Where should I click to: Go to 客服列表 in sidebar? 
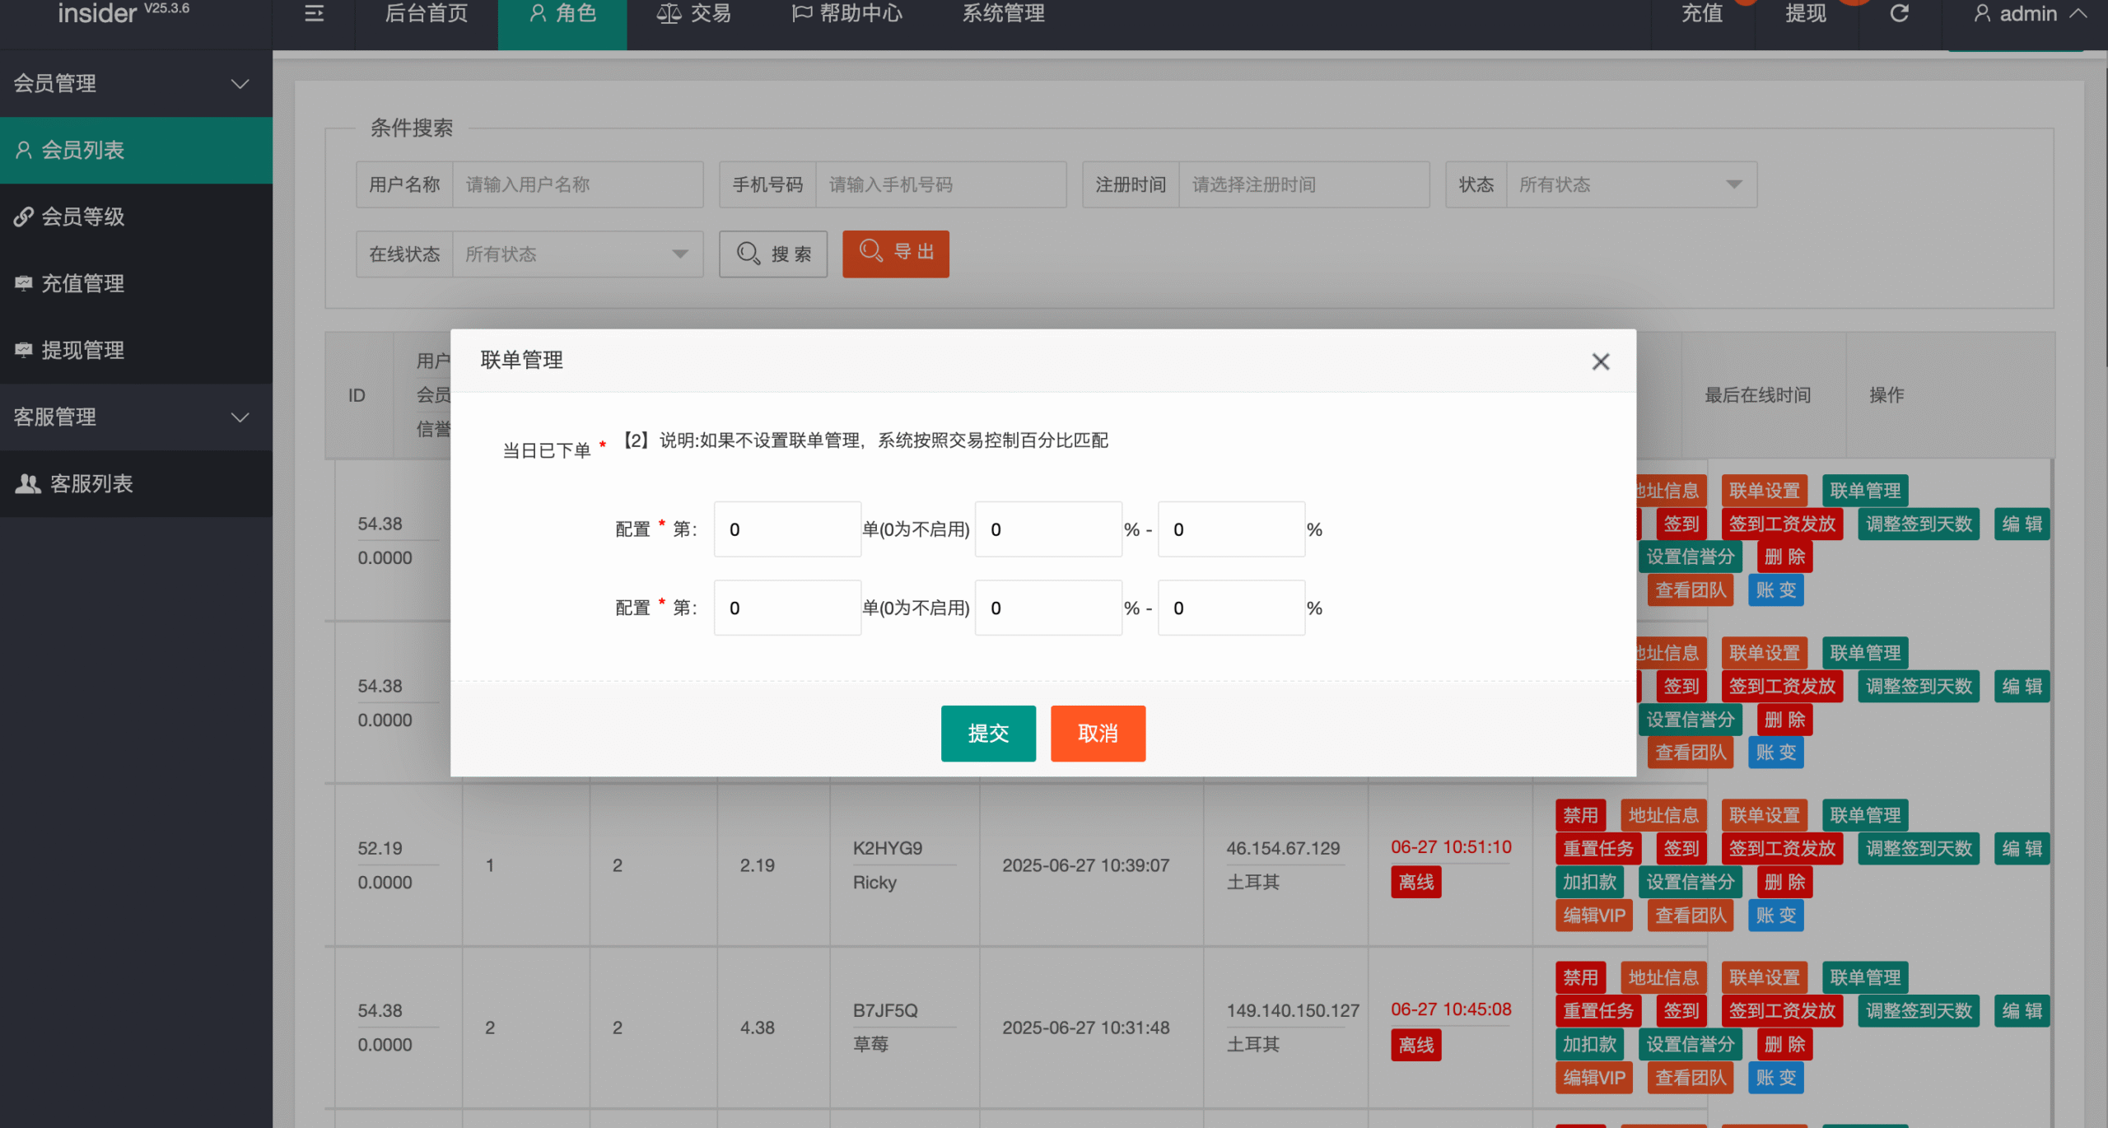136,483
